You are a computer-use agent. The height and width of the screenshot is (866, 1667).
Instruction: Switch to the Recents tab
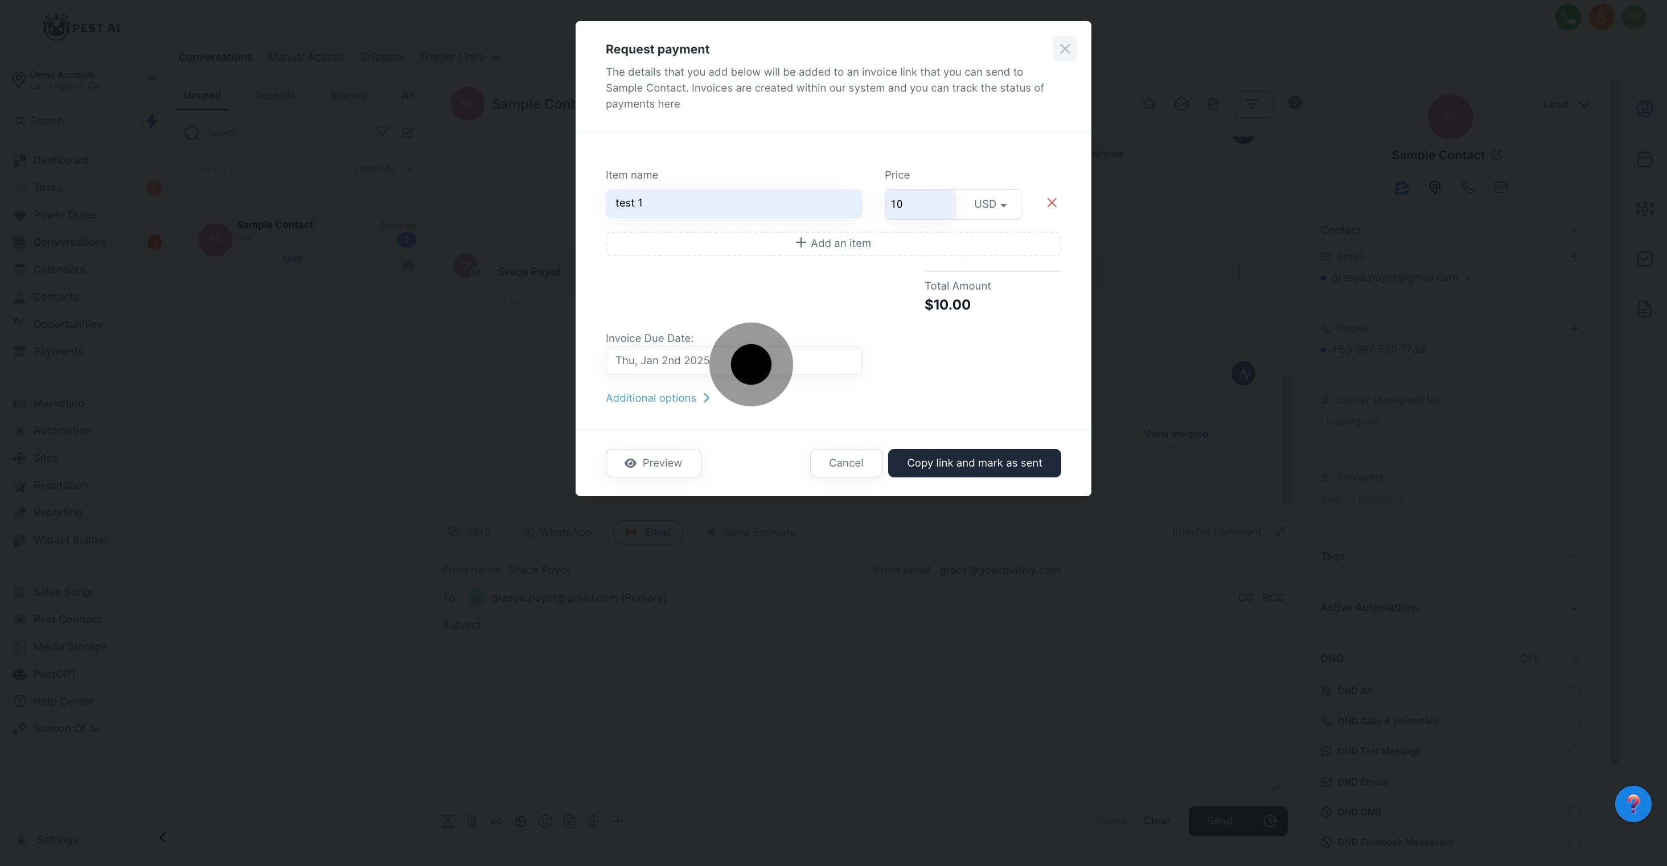tap(275, 96)
